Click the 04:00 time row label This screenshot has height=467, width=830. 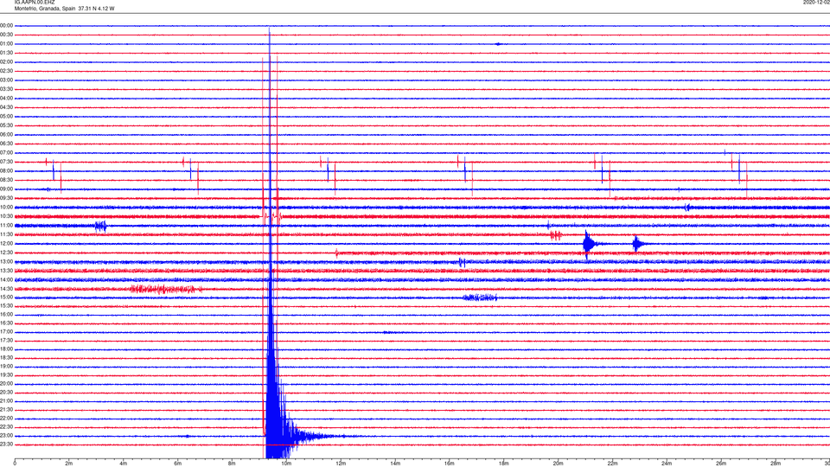click(6, 99)
